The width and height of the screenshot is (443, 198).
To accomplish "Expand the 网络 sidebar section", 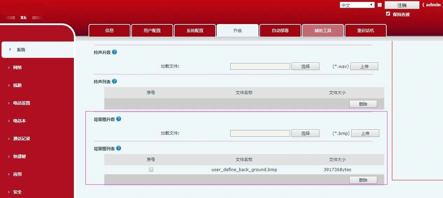I will (17, 68).
